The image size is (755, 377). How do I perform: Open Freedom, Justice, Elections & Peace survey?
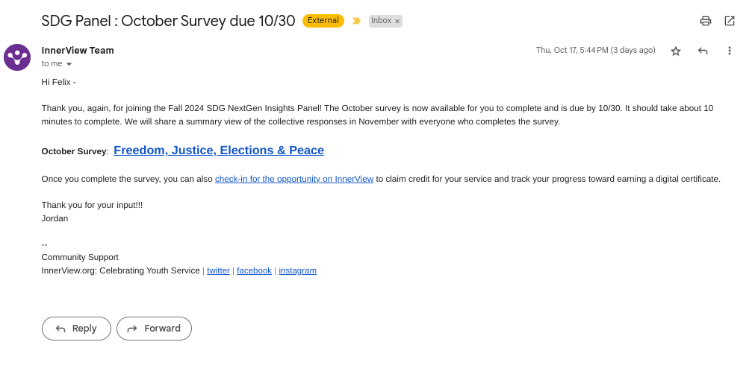(x=219, y=151)
